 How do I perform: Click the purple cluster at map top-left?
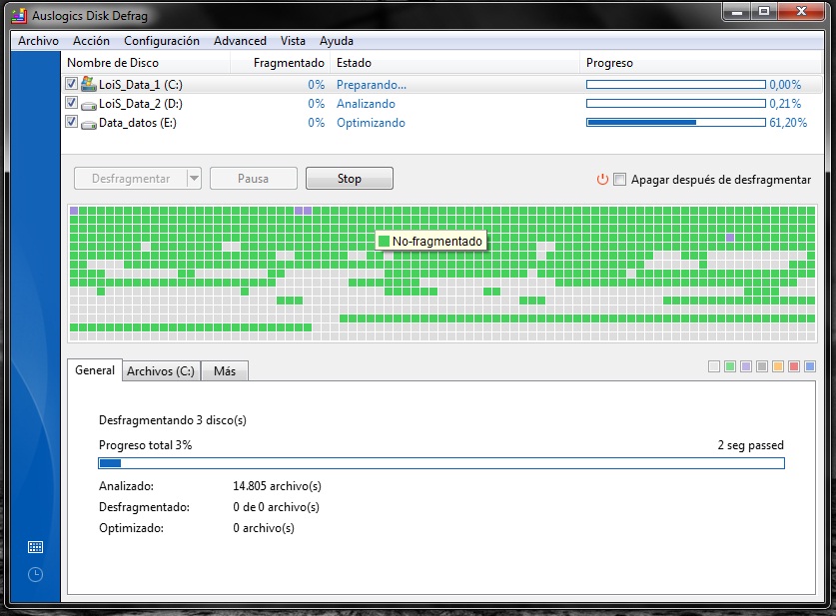74,211
